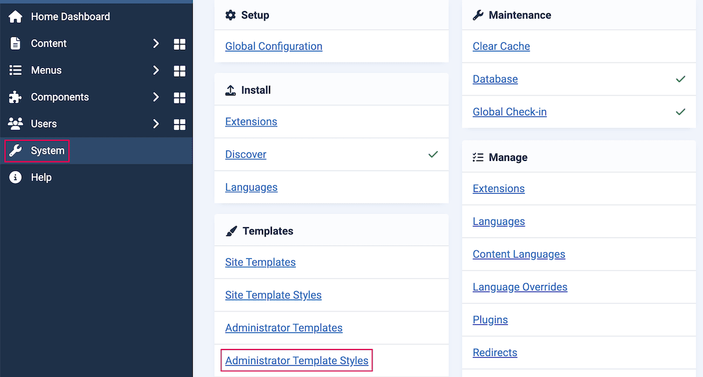Click the green checkmark beside Global Check-in
Screen dimensions: 703x377
680,111
